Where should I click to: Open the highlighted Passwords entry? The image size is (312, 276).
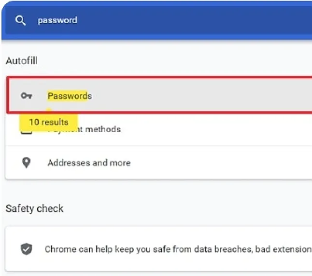pos(160,95)
